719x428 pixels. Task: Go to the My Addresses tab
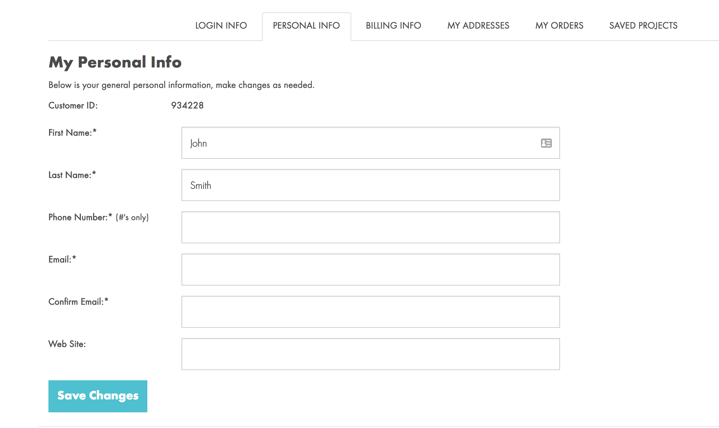pyautogui.click(x=478, y=26)
